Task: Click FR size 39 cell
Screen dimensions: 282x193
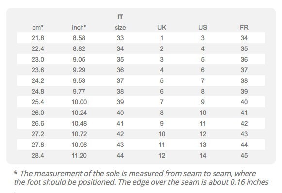Action: pos(244,92)
